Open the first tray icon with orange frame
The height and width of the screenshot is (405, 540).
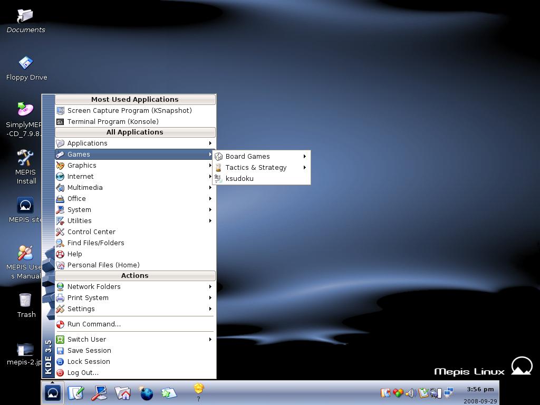click(385, 393)
